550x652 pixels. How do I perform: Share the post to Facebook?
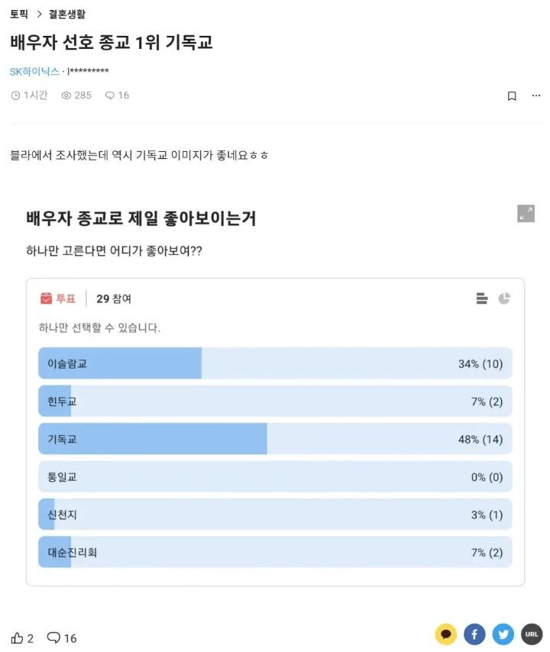point(474,634)
